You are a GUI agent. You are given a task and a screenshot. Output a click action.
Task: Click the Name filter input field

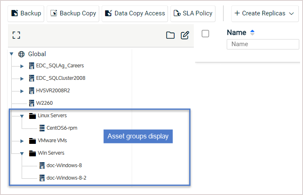coord(263,44)
